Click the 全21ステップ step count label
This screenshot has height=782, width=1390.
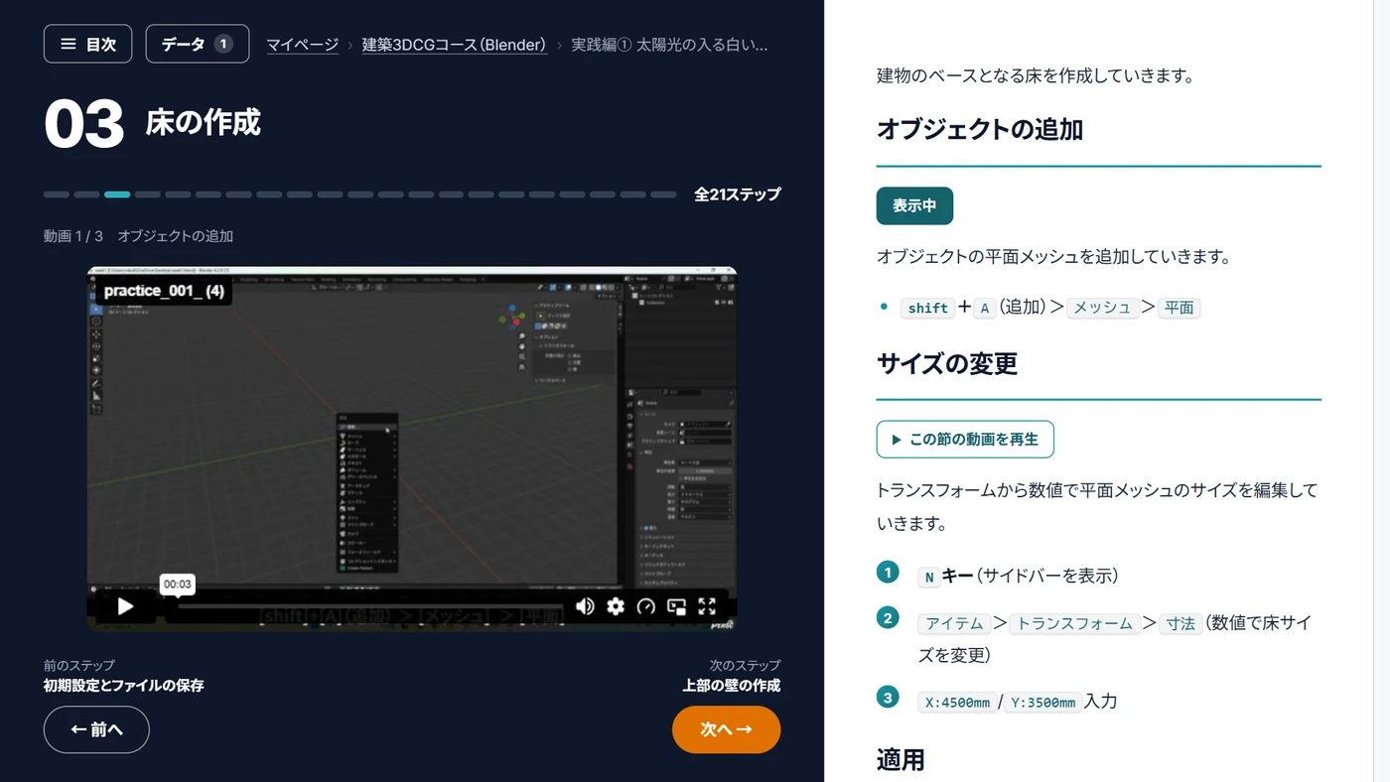click(738, 195)
